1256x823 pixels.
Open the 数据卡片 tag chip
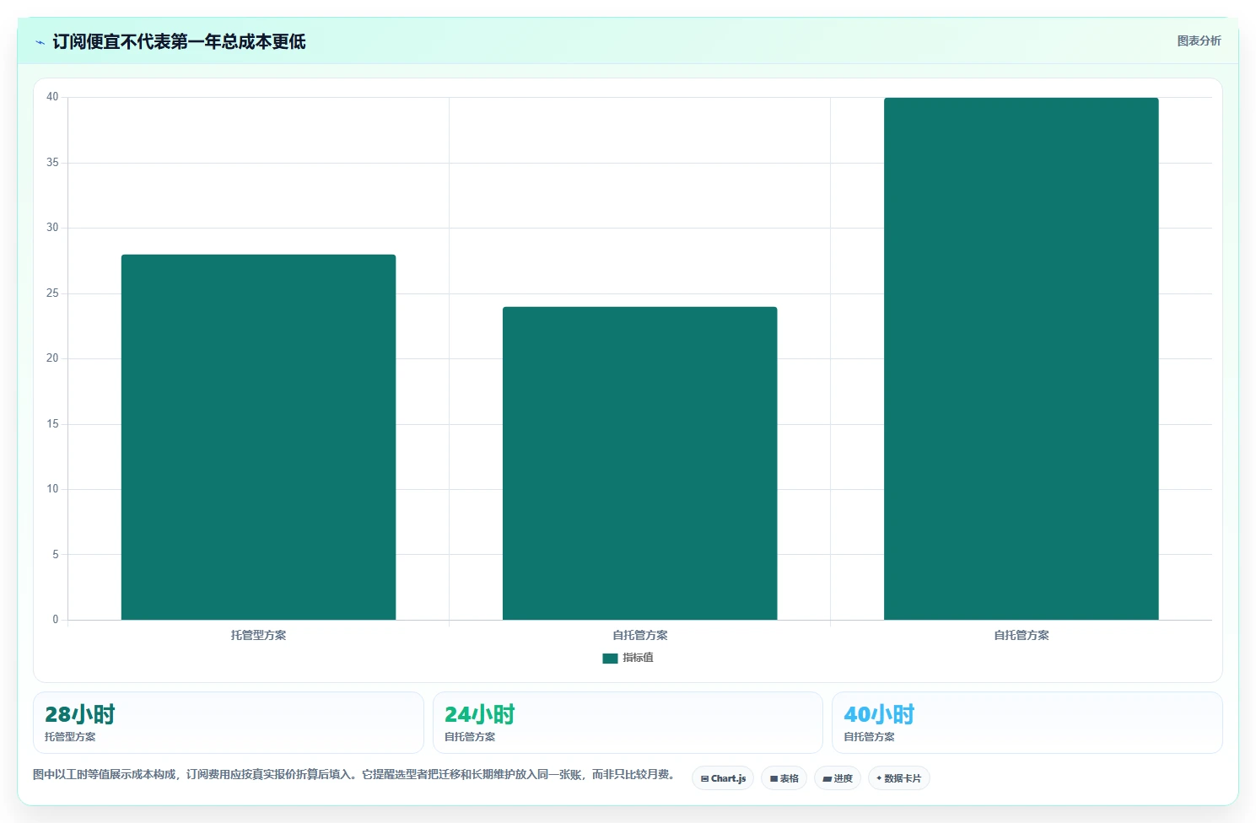pos(898,778)
